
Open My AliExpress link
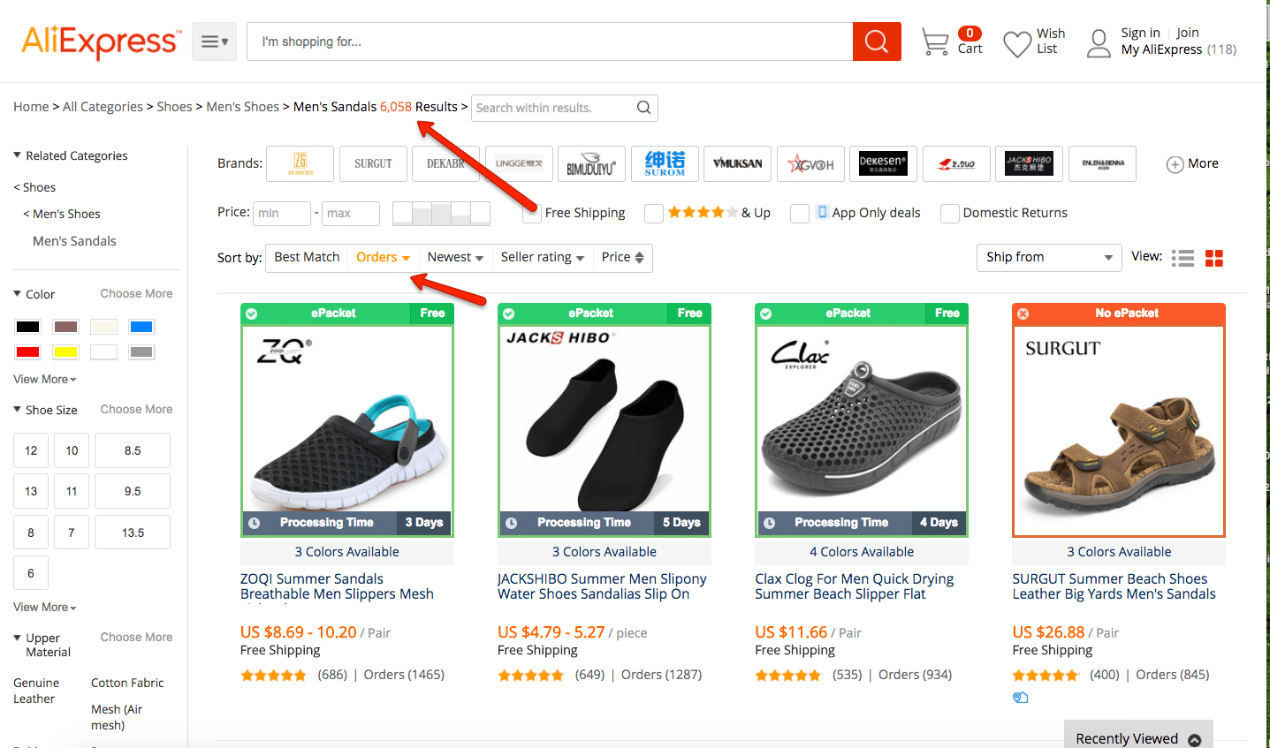click(x=1161, y=49)
